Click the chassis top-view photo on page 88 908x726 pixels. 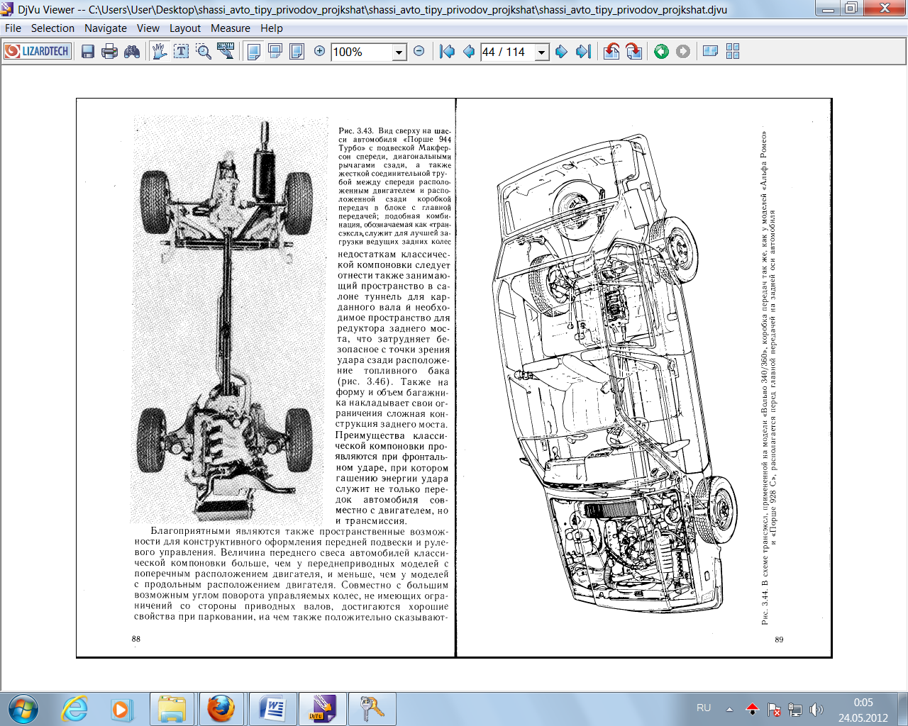(x=228, y=320)
